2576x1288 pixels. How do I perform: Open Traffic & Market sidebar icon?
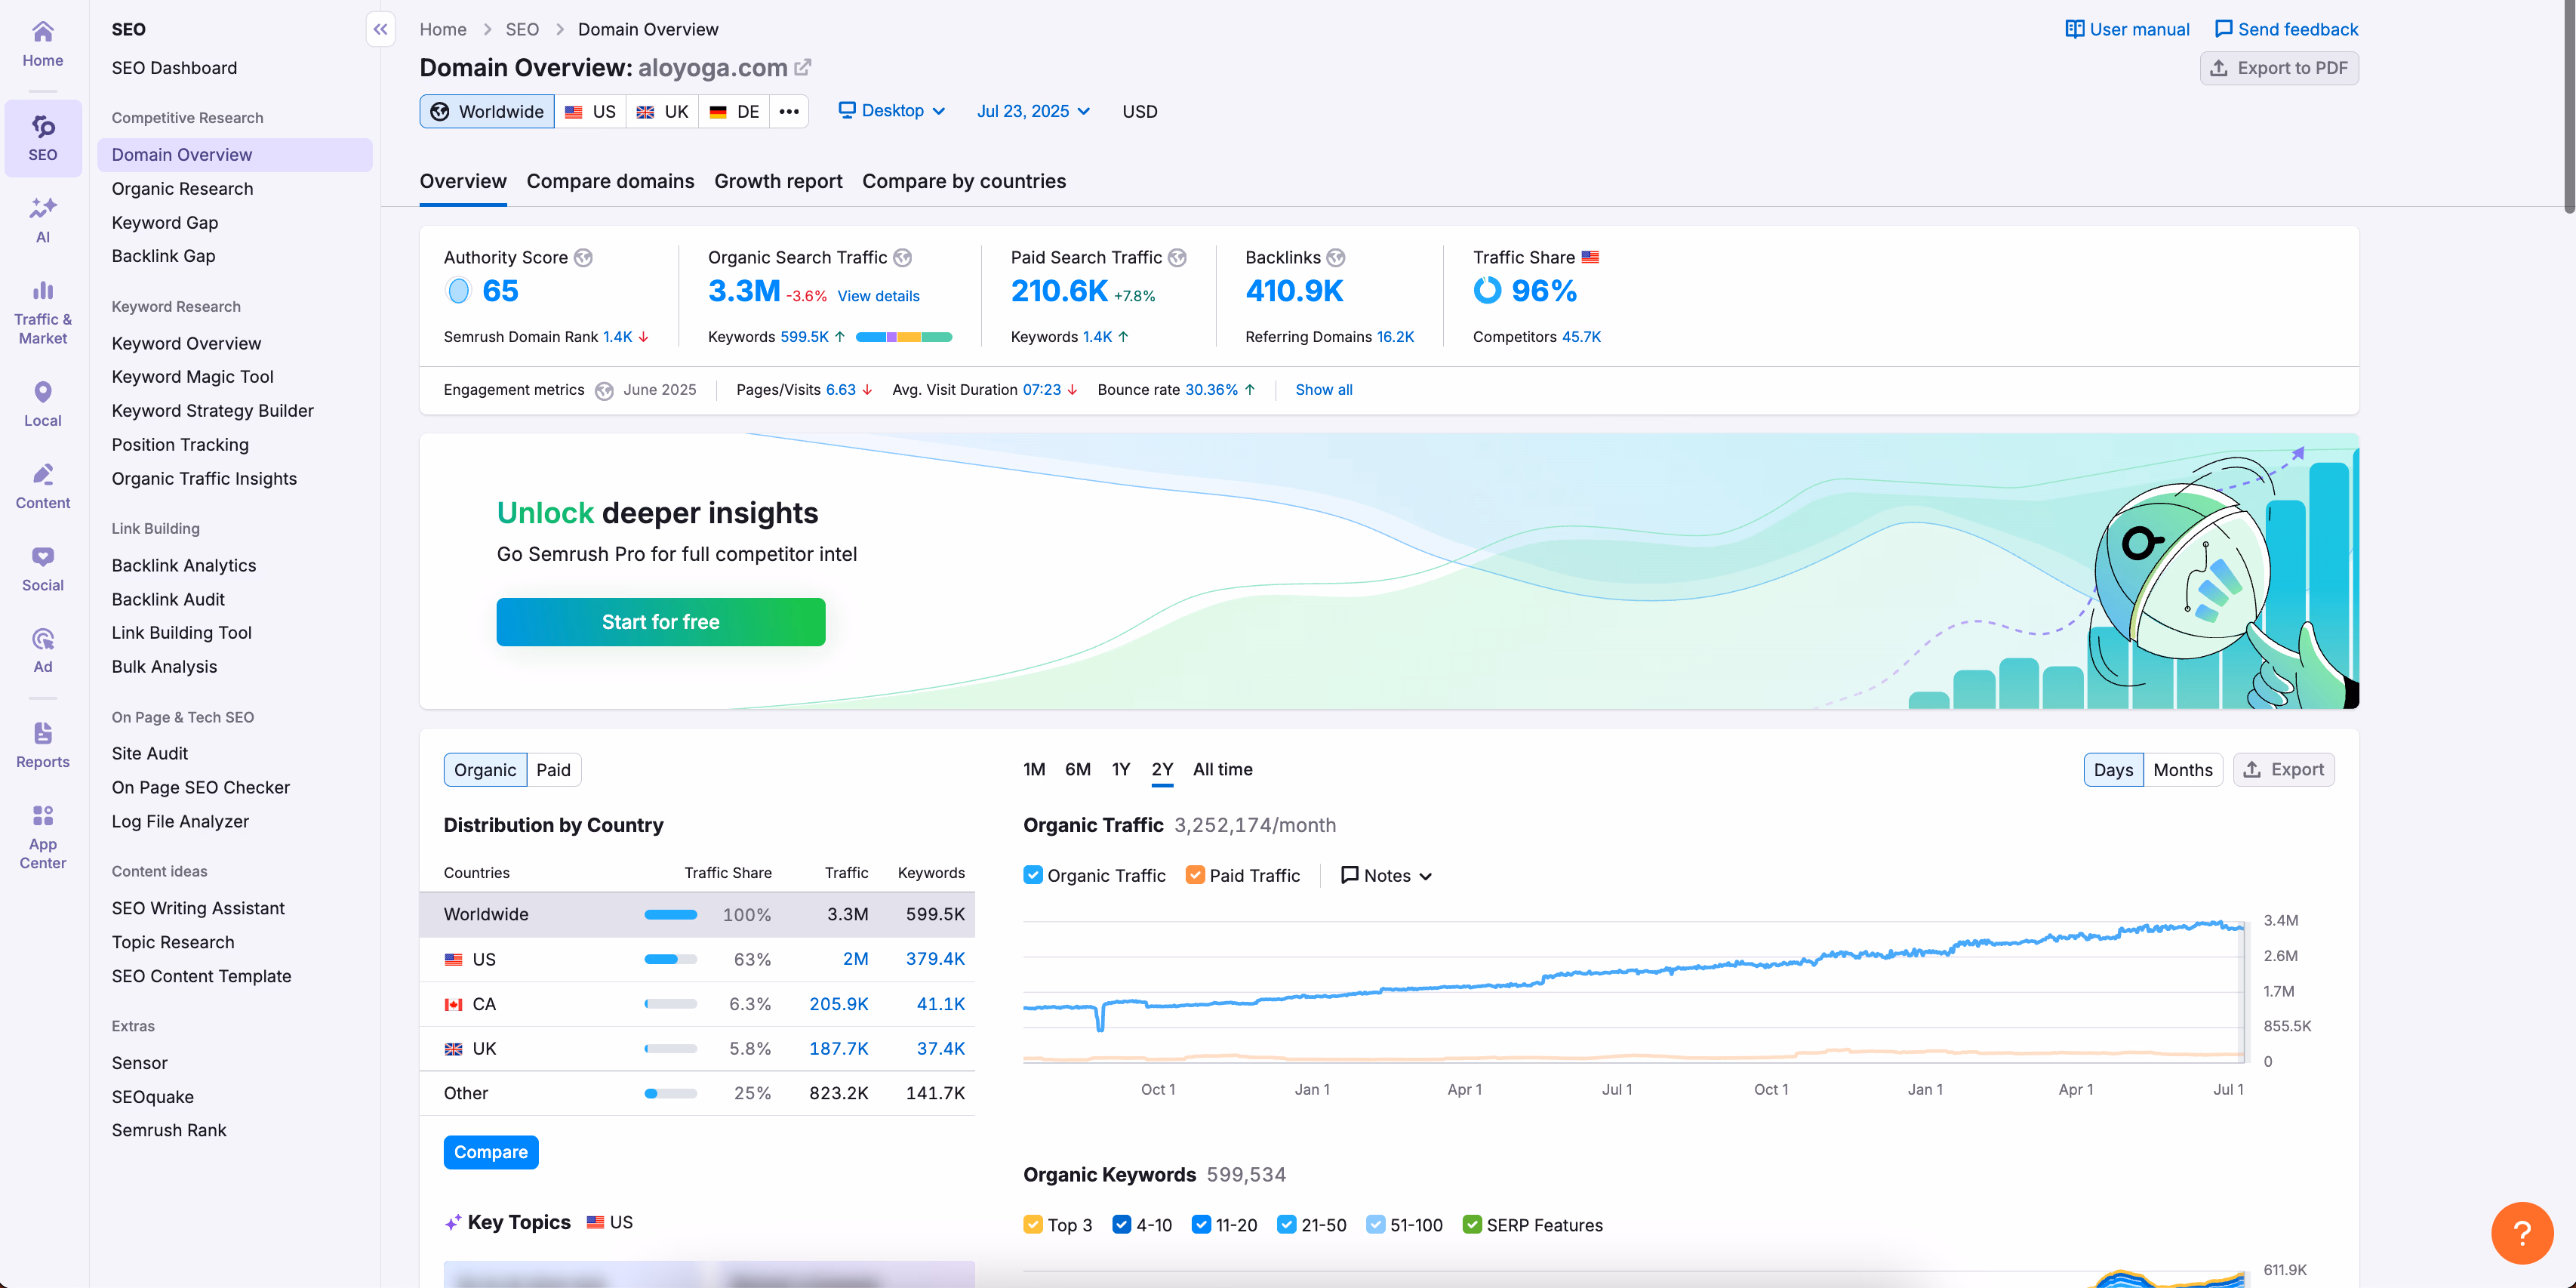point(42,313)
